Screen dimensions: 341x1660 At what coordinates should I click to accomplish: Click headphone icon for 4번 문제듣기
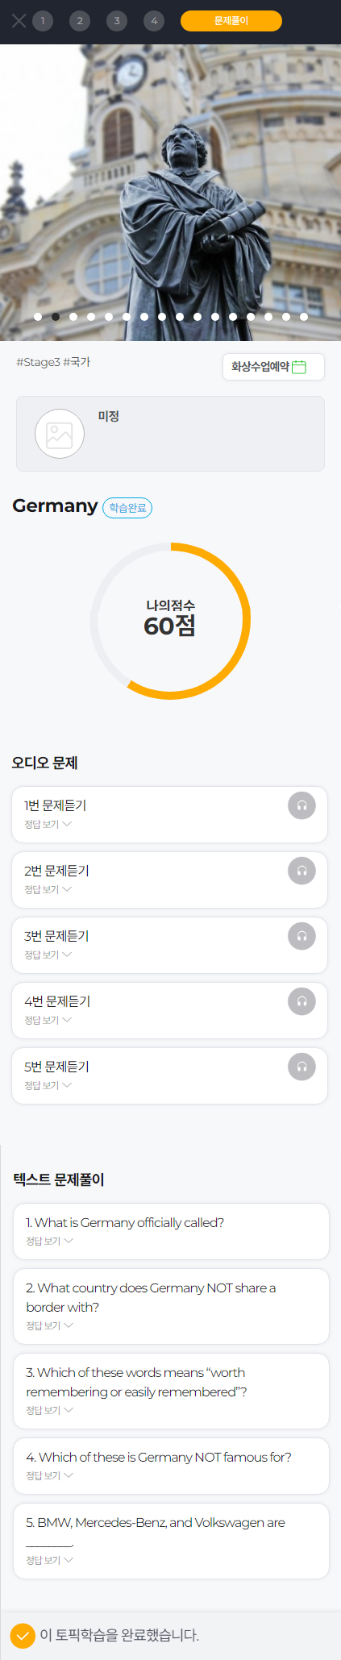coord(301,1001)
